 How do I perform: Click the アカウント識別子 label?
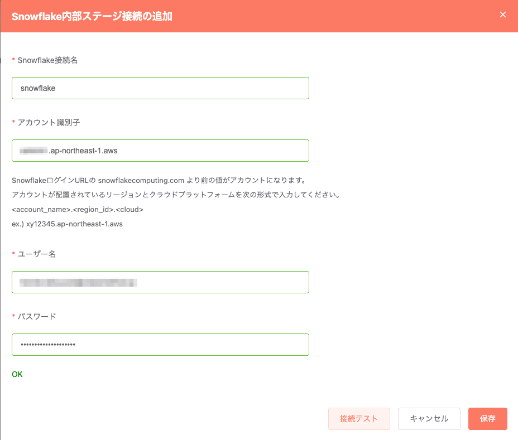(49, 123)
